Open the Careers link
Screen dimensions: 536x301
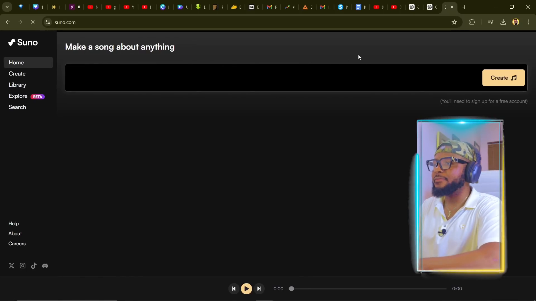pyautogui.click(x=17, y=244)
